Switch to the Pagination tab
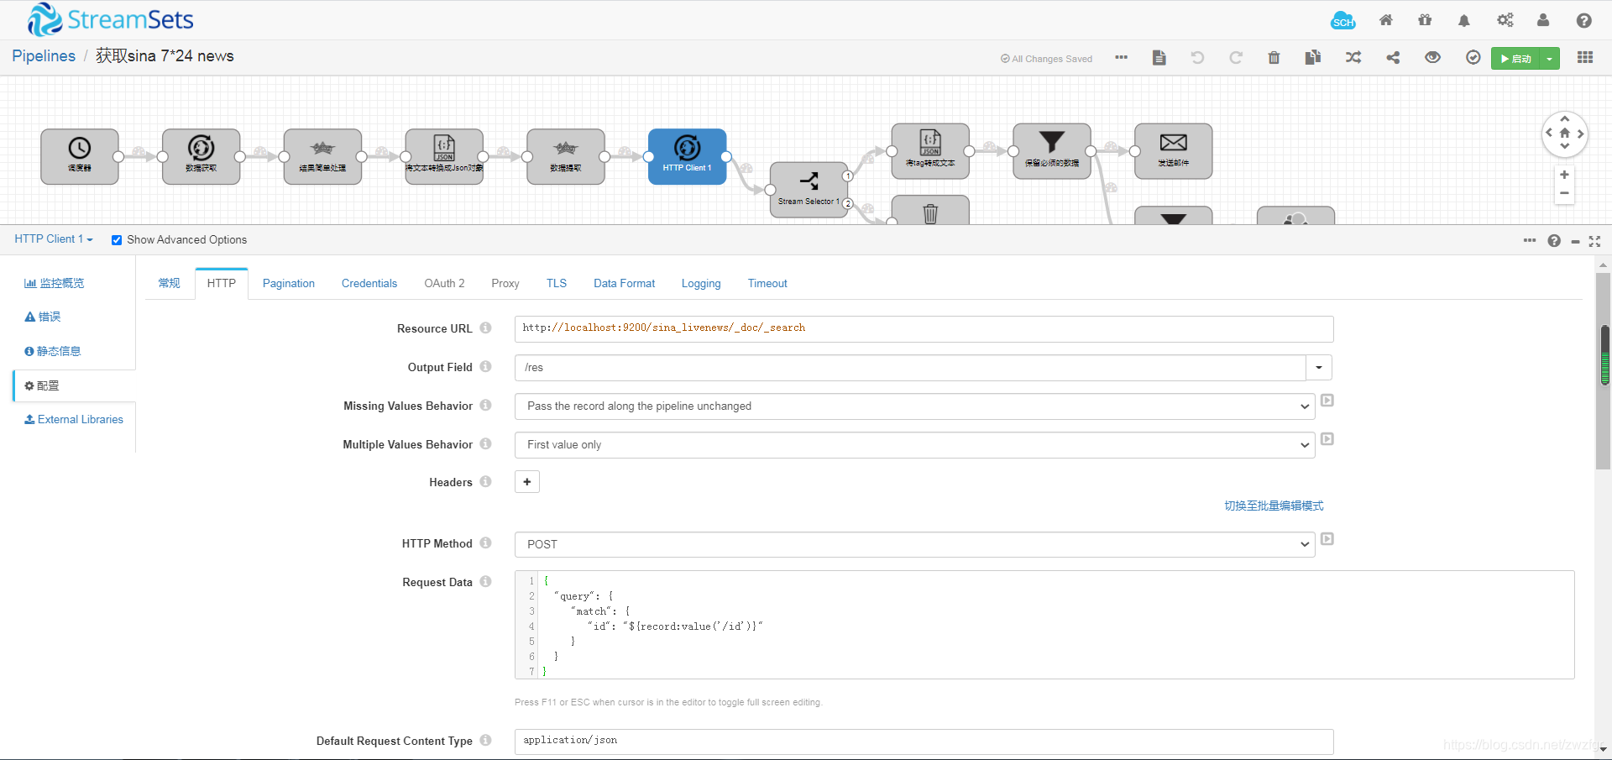Image resolution: width=1612 pixels, height=760 pixels. click(x=289, y=284)
